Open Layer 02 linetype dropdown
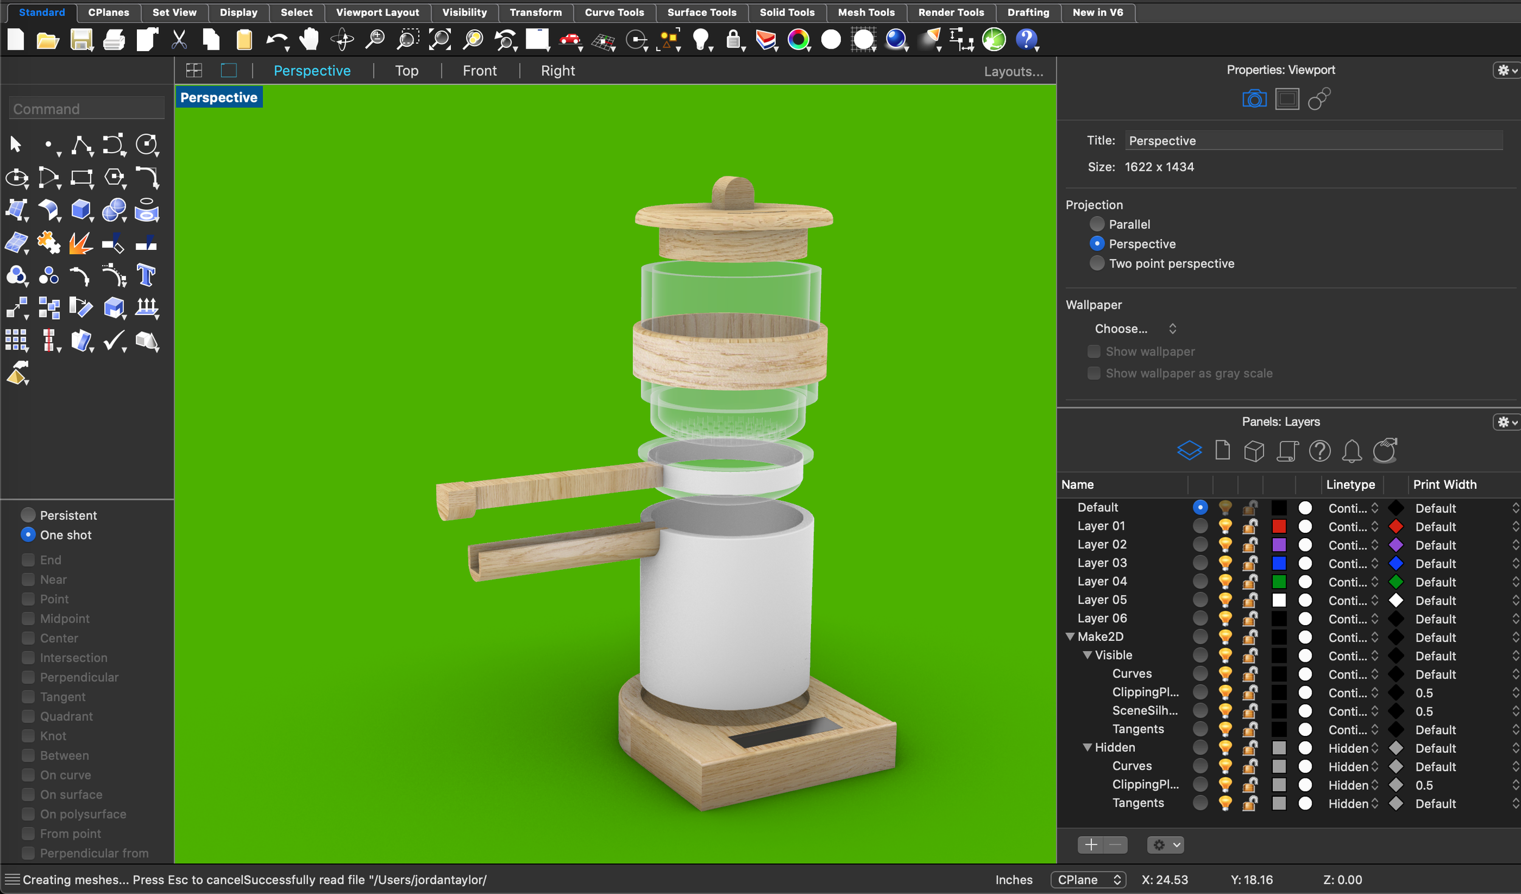The width and height of the screenshot is (1521, 894). 1353,545
